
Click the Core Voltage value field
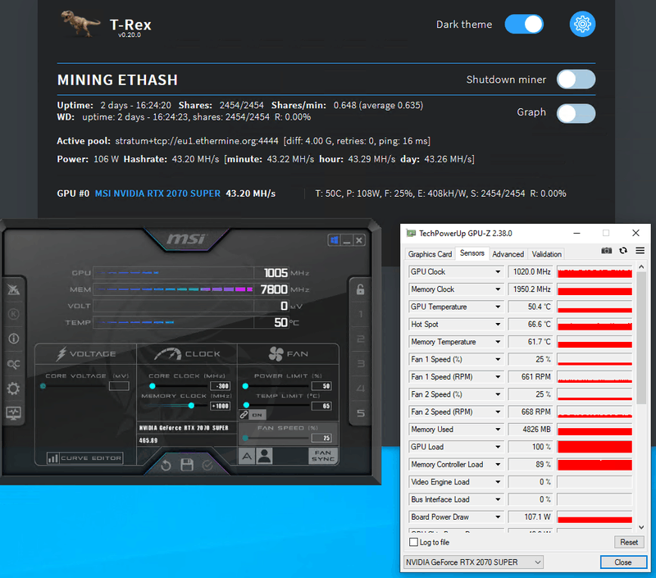click(119, 386)
